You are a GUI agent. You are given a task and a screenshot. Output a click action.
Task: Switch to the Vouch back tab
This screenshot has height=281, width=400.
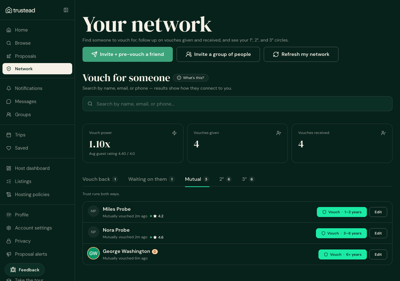coord(100,179)
